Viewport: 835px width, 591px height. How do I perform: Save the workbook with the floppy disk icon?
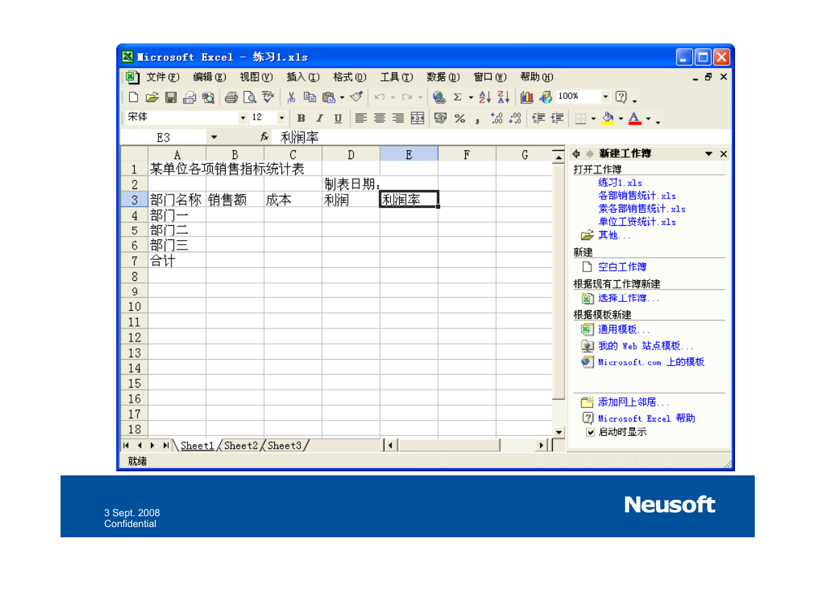pyautogui.click(x=171, y=97)
